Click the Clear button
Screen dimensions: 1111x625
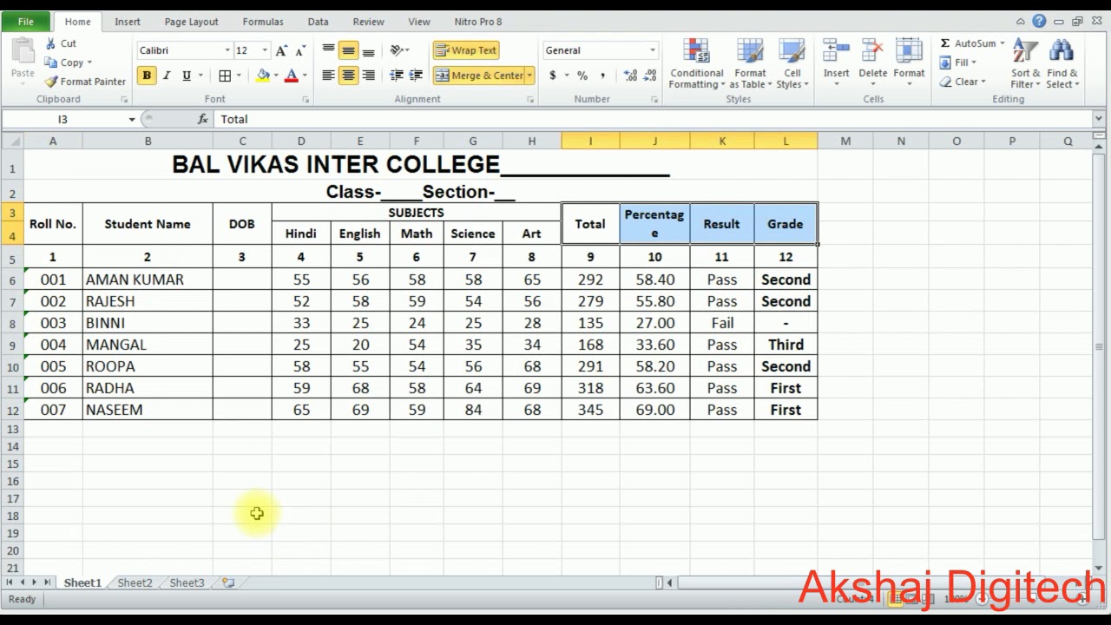pos(962,82)
